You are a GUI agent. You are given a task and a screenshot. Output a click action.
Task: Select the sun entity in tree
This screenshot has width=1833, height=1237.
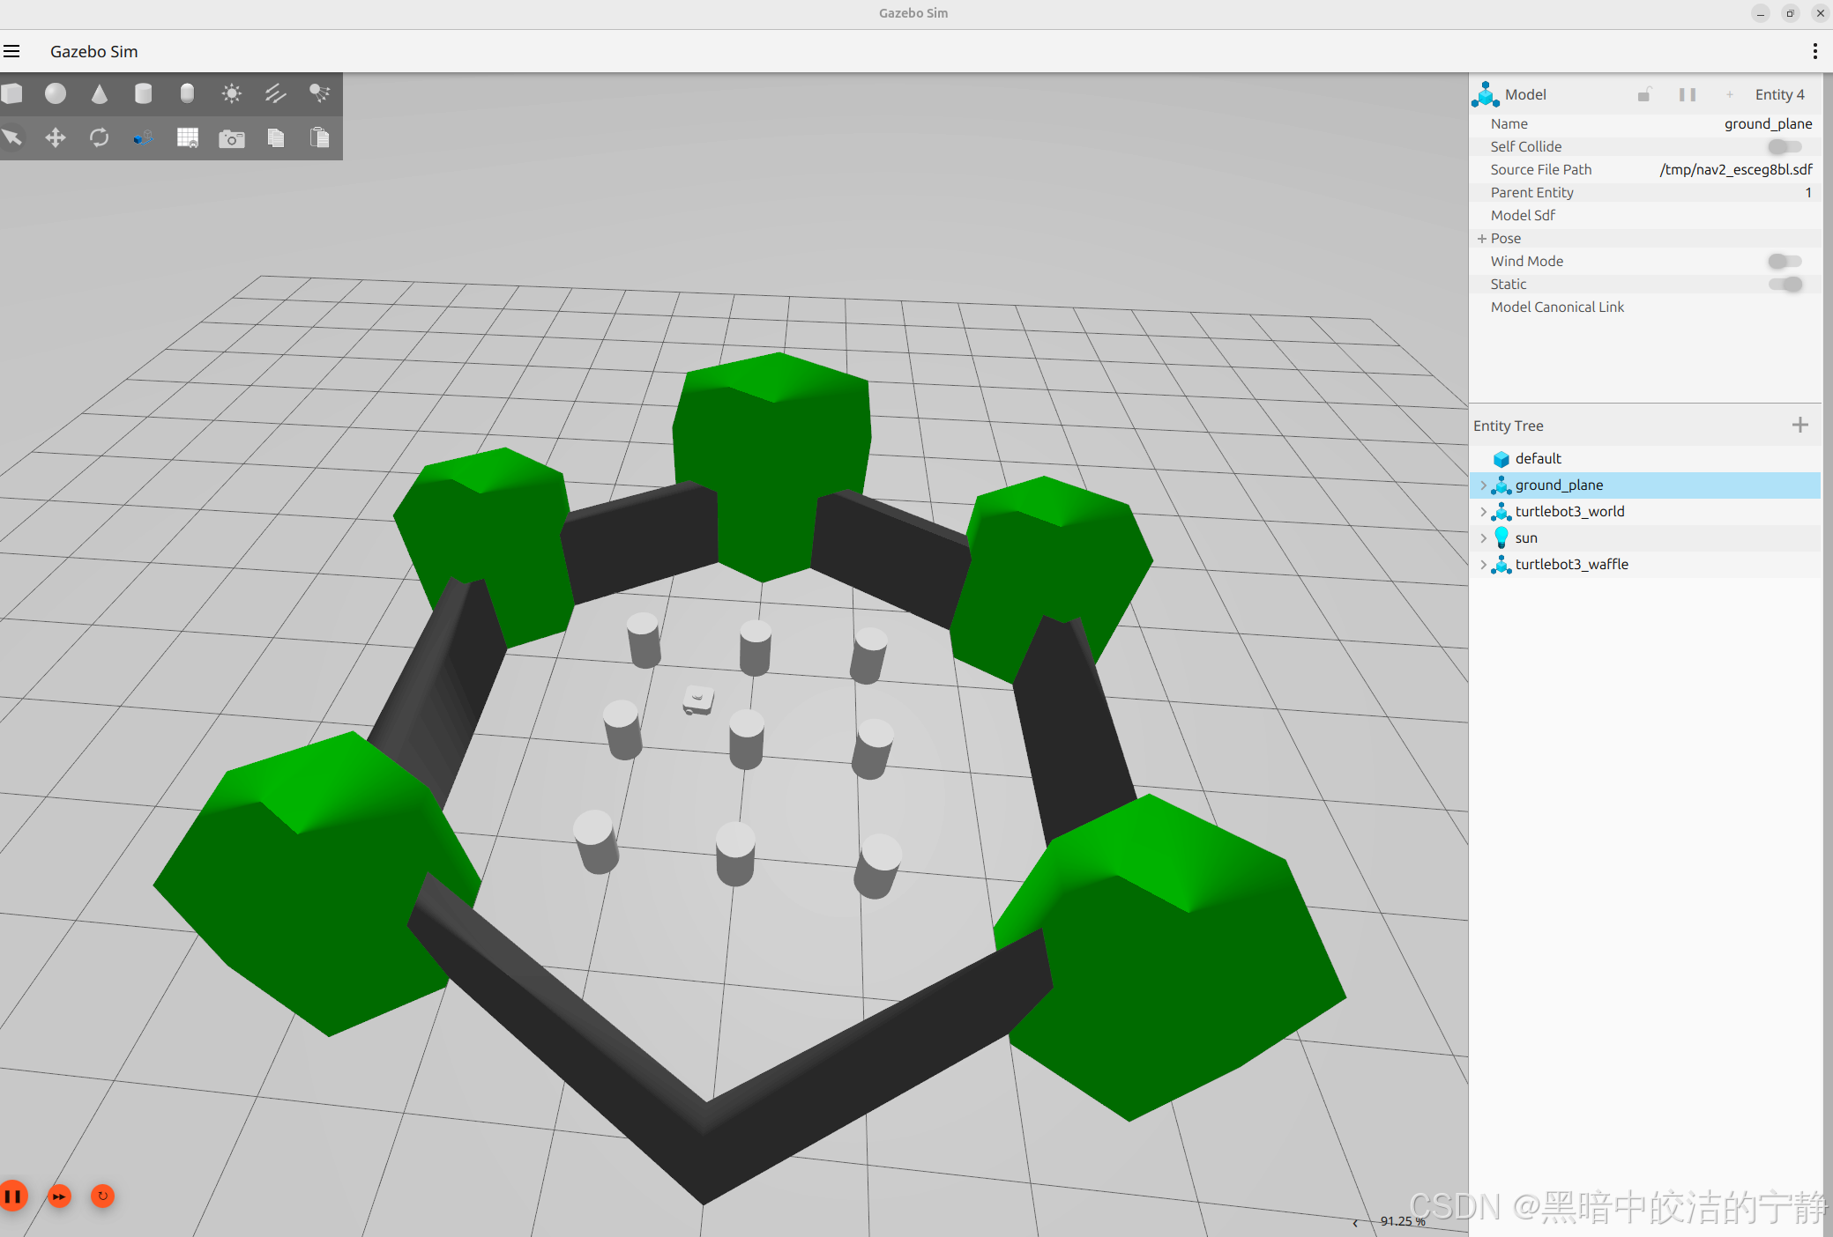click(1526, 538)
